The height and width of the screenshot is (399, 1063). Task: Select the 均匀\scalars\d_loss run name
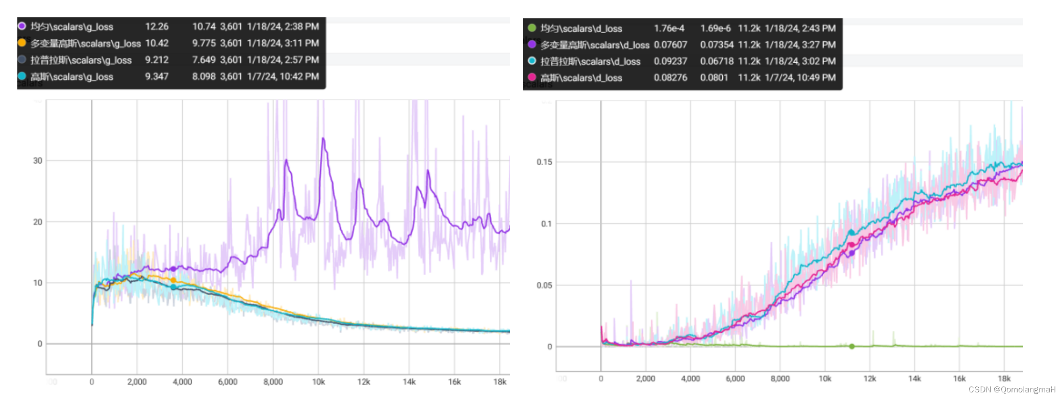click(x=581, y=29)
